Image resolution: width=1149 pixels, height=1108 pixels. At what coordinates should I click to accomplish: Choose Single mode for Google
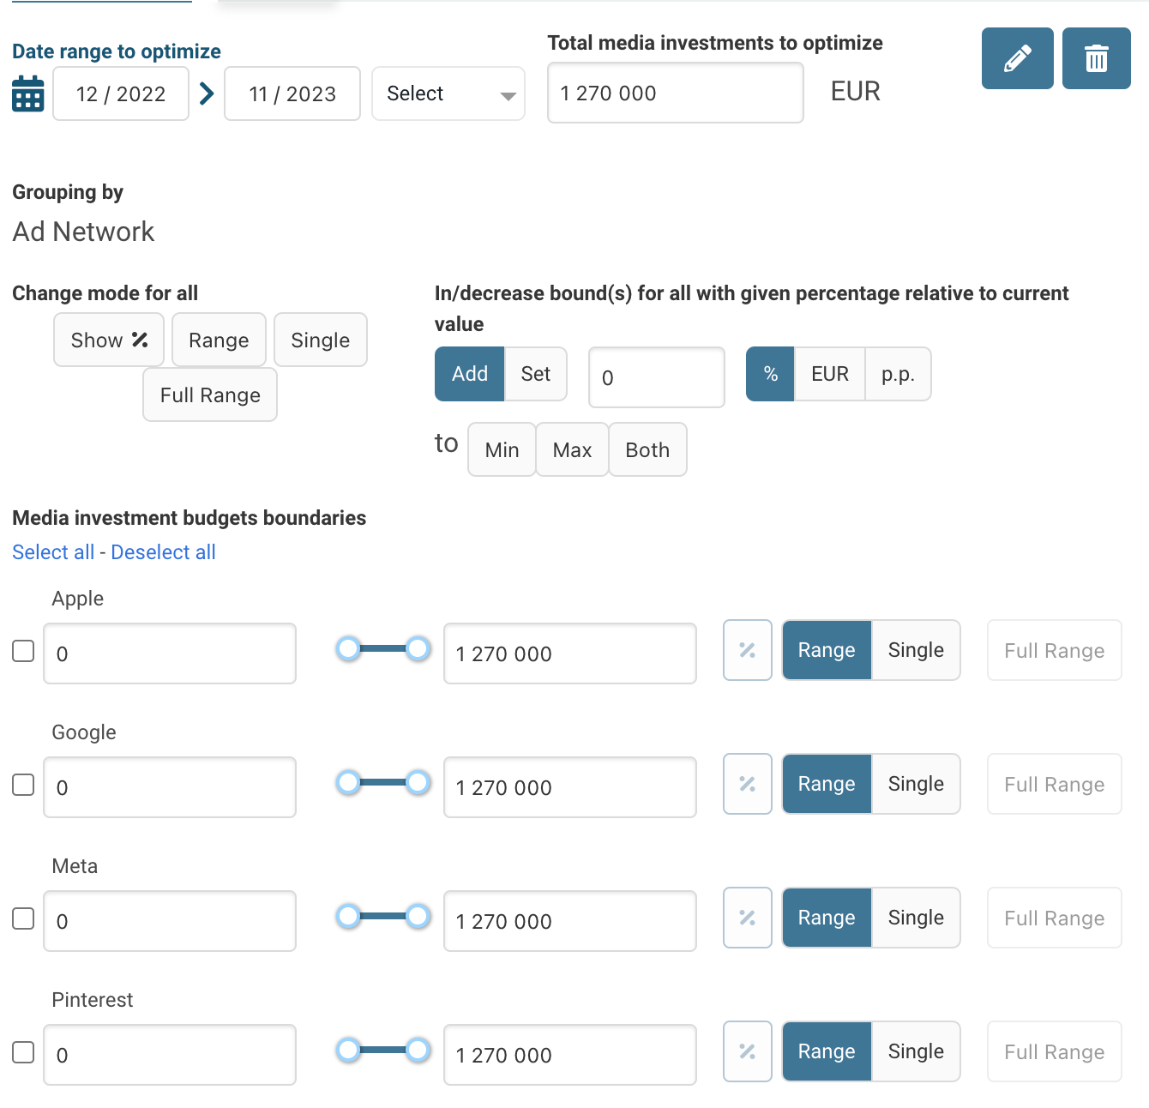[916, 784]
